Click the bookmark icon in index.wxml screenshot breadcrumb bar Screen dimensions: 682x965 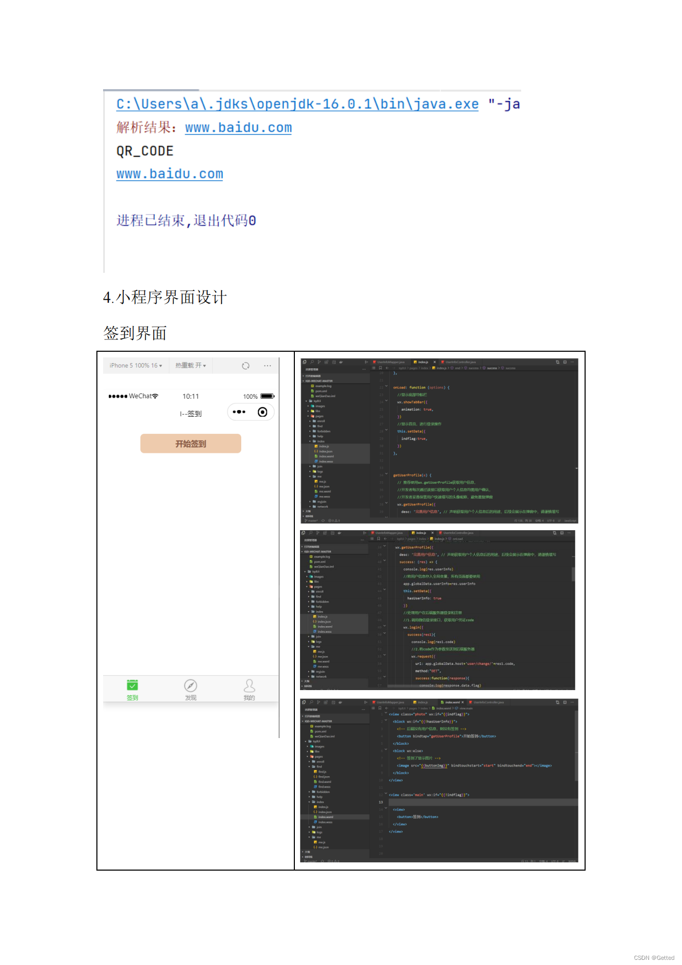coord(380,708)
